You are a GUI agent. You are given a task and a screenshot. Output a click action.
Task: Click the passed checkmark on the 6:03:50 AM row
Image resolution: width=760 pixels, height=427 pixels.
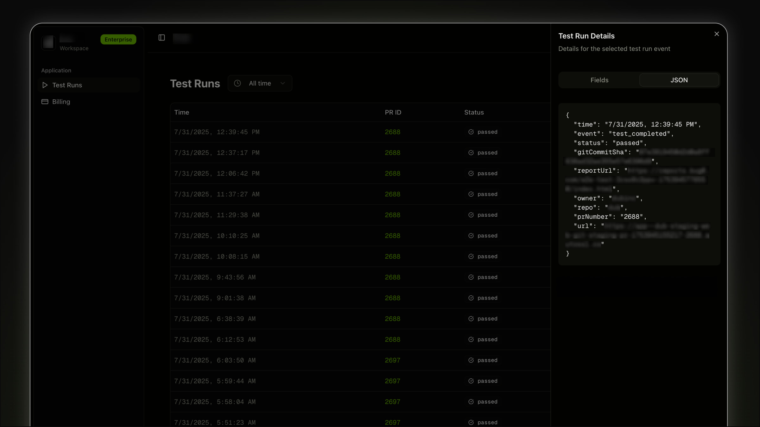[x=471, y=360]
